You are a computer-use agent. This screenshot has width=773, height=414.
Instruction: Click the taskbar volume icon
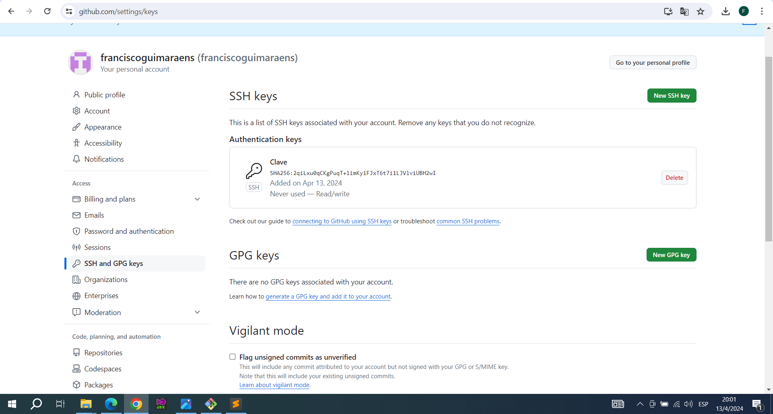click(688, 404)
